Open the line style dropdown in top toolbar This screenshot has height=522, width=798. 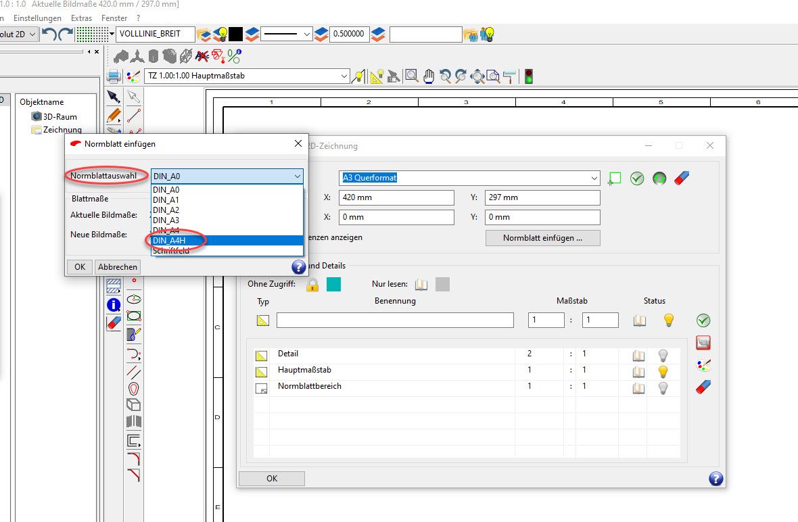[287, 34]
